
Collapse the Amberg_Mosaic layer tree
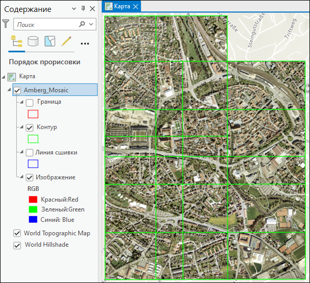[x=9, y=90]
